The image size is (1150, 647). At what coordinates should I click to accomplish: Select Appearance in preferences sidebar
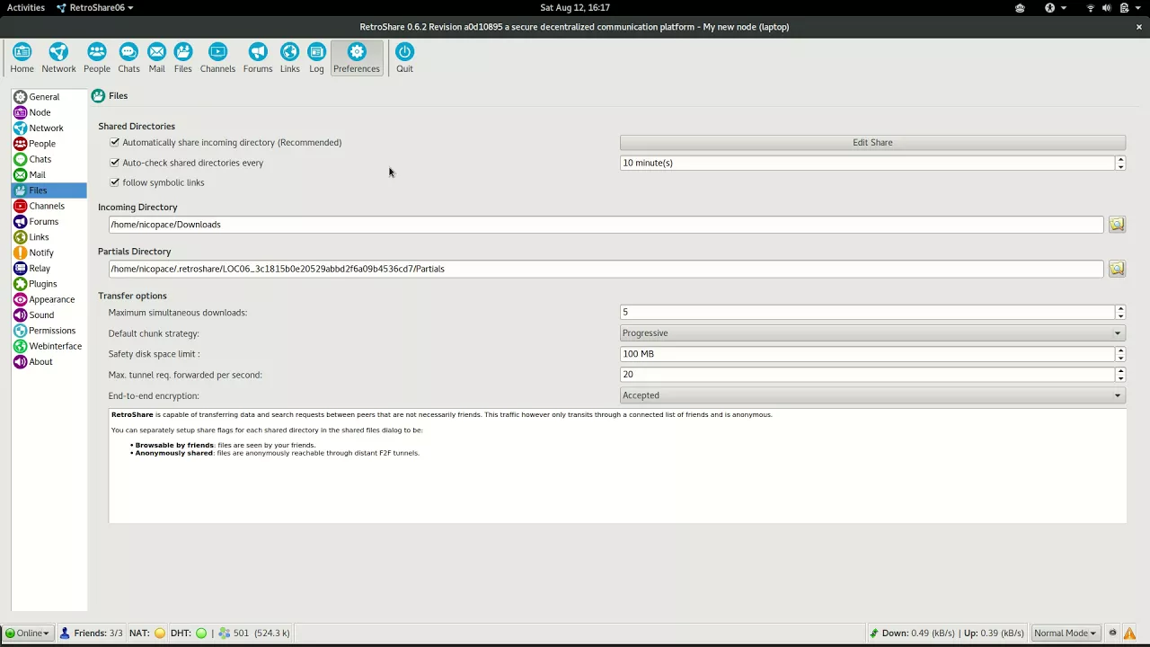(x=49, y=299)
